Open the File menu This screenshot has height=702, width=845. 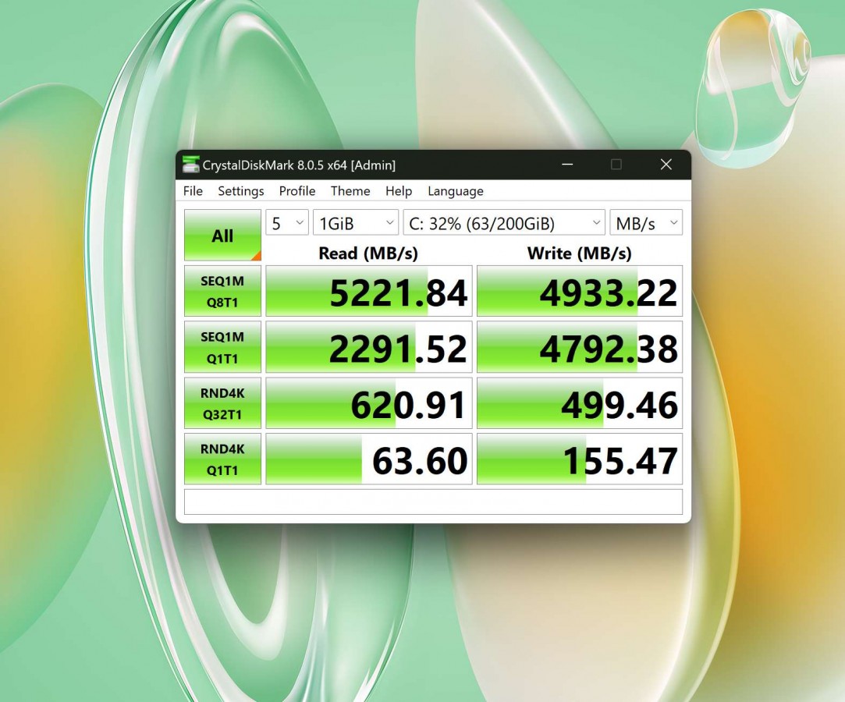(x=193, y=191)
